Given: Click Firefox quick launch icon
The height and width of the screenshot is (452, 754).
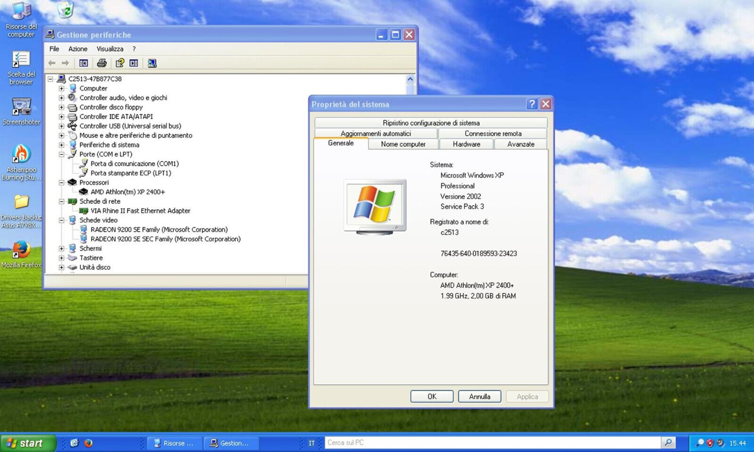Looking at the screenshot, I should coord(88,443).
